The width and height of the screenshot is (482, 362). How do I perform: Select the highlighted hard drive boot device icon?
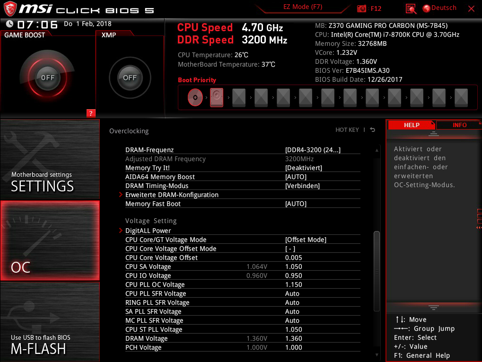pos(217,97)
